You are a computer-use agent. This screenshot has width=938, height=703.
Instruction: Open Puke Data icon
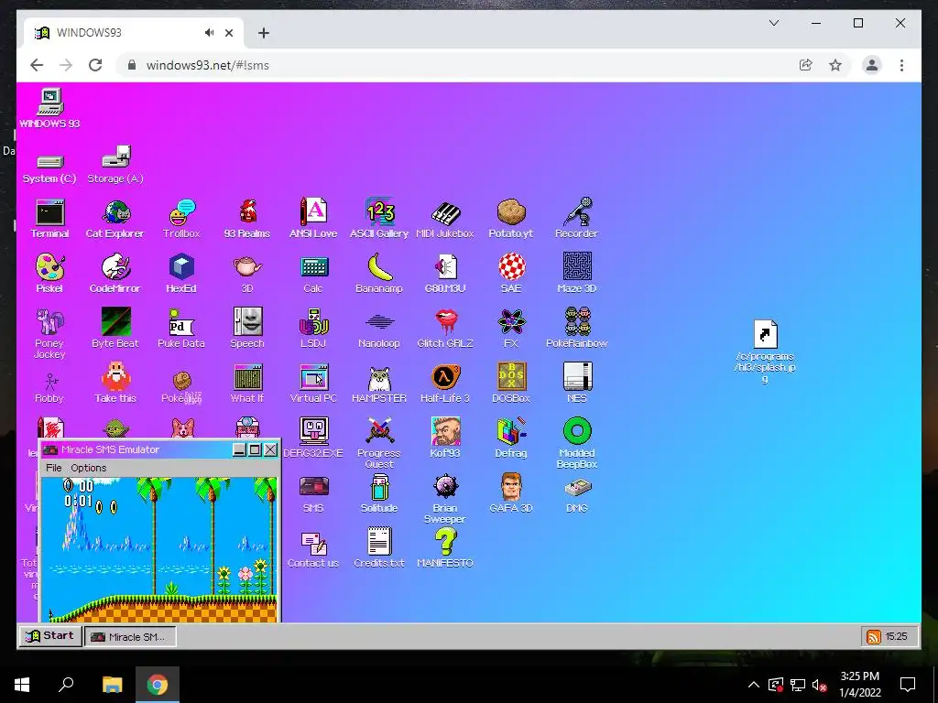(x=181, y=329)
